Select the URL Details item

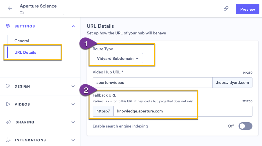click(x=25, y=52)
